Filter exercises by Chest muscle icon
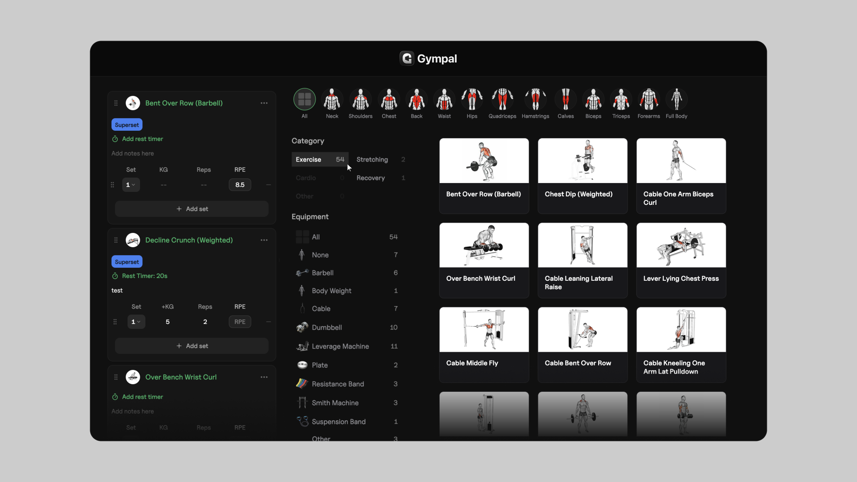 [389, 99]
